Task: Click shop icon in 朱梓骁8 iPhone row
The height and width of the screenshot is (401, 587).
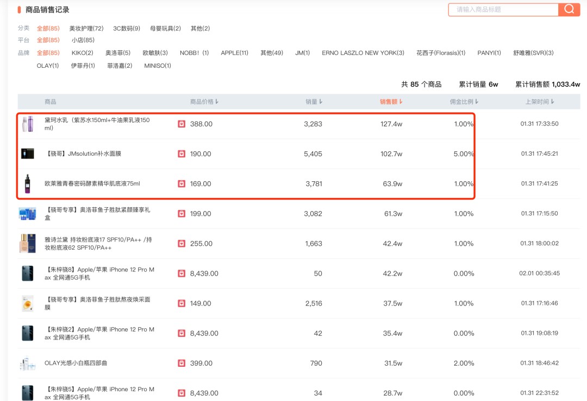Action: (x=182, y=273)
